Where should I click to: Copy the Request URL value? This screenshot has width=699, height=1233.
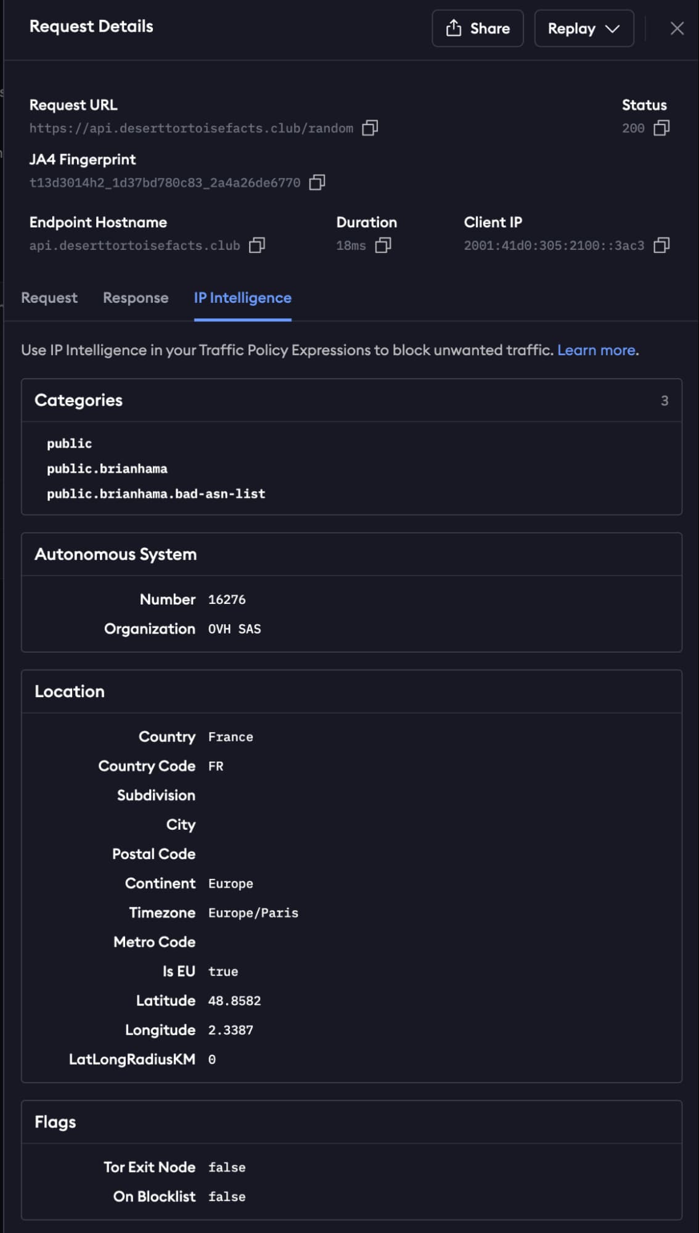(370, 128)
